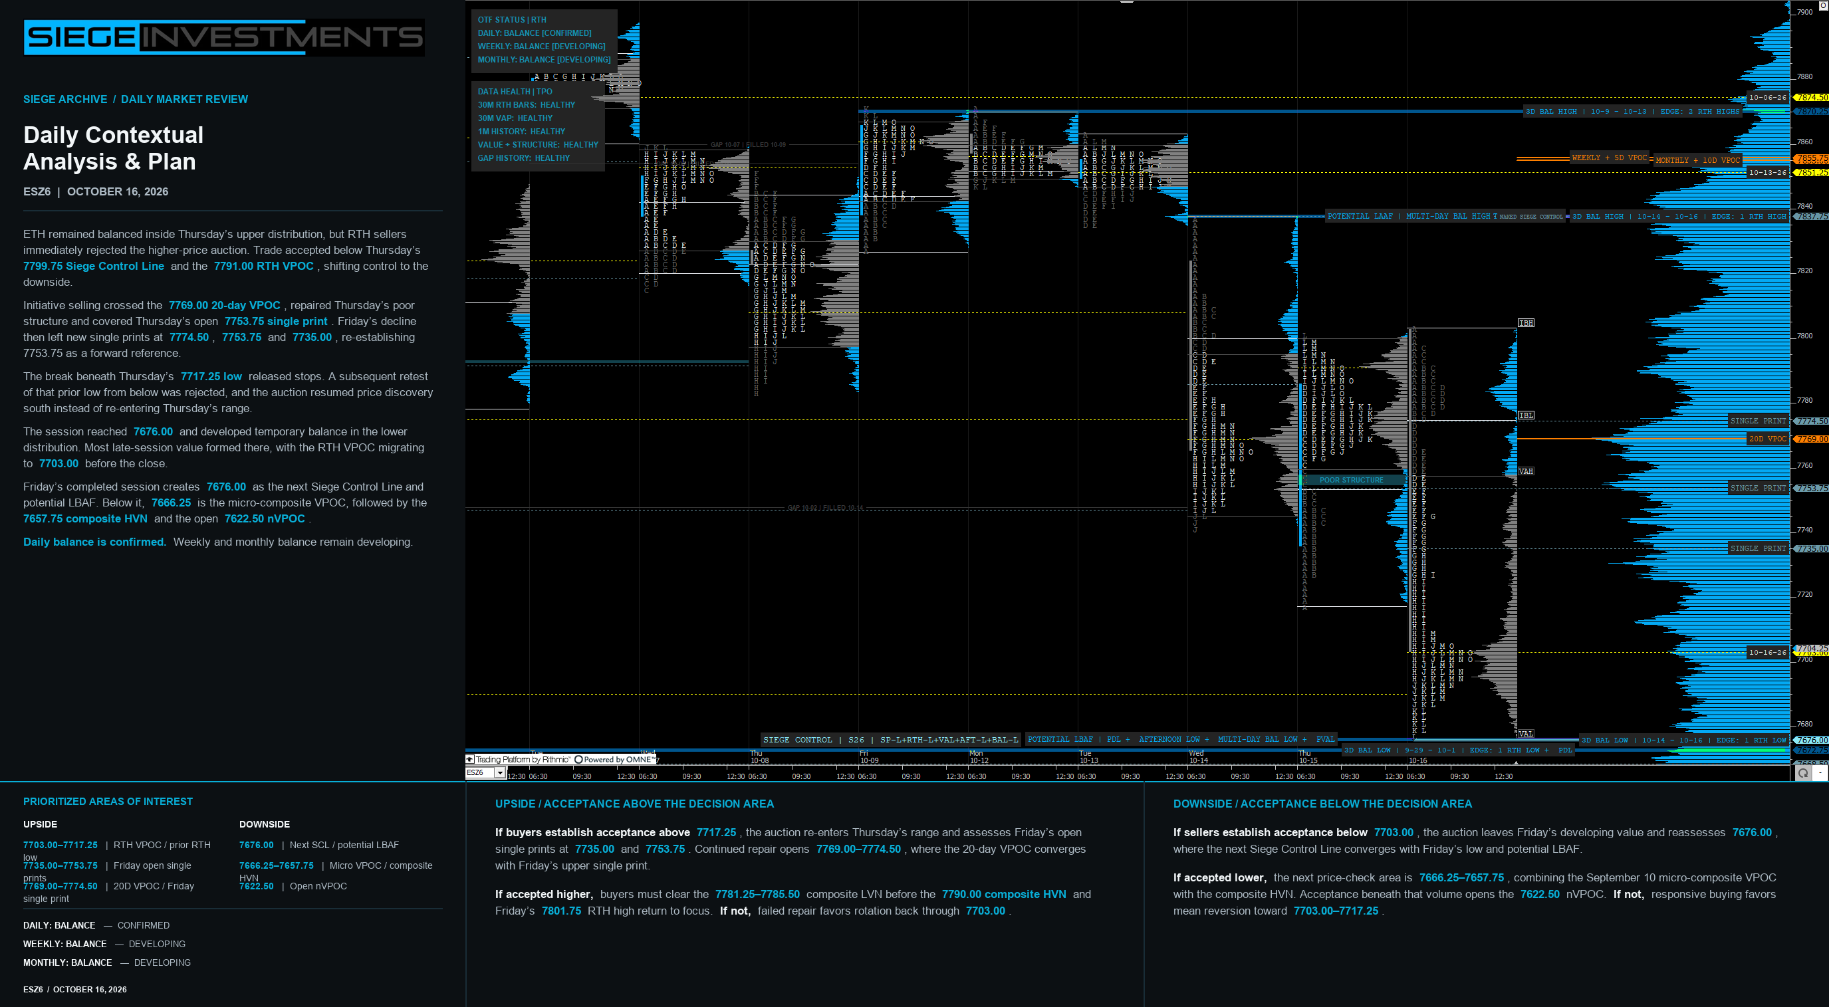1829x1007 pixels.
Task: Open the ESZ6 symbol dropdown arrow
Action: point(500,773)
